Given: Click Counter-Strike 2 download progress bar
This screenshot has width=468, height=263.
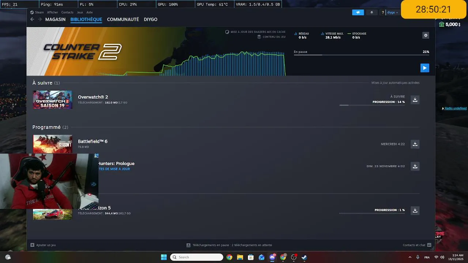Looking at the screenshot, I should pyautogui.click(x=361, y=55).
